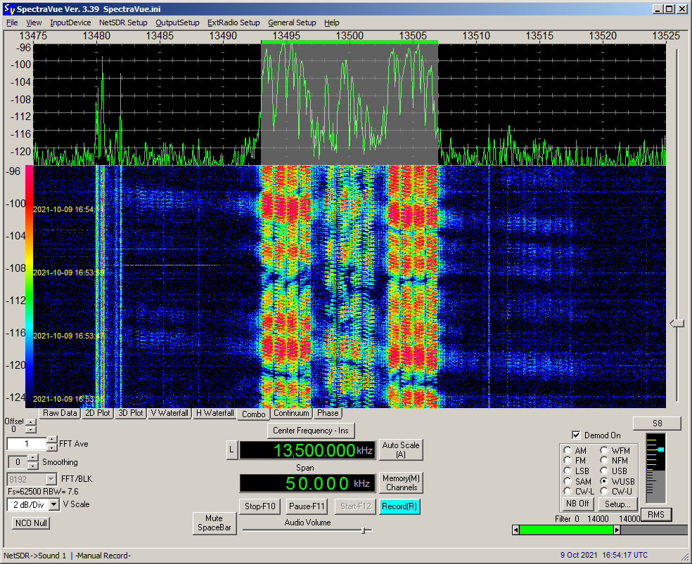Image resolution: width=692 pixels, height=564 pixels.
Task: Select AM demodulation mode
Action: (x=568, y=450)
